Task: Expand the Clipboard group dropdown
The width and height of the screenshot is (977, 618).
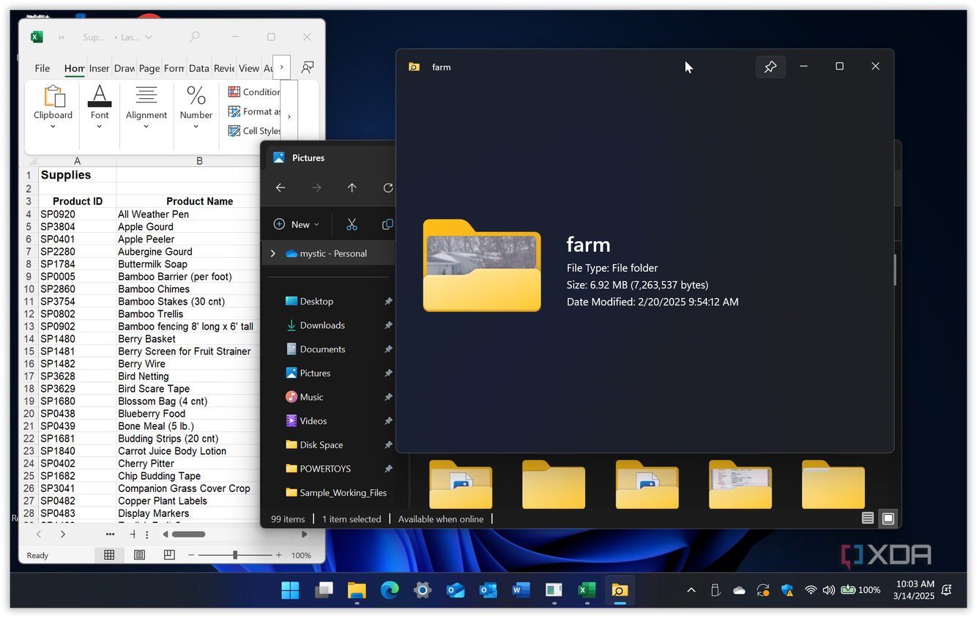Action: click(x=53, y=127)
